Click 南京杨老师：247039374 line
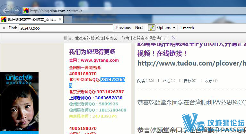Image resolution: width=246 pixels, height=134 pixels. click(93, 116)
